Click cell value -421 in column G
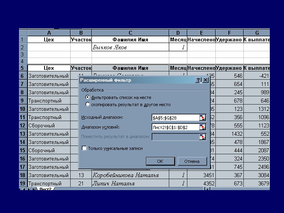The image size is (284, 213). [257, 76]
